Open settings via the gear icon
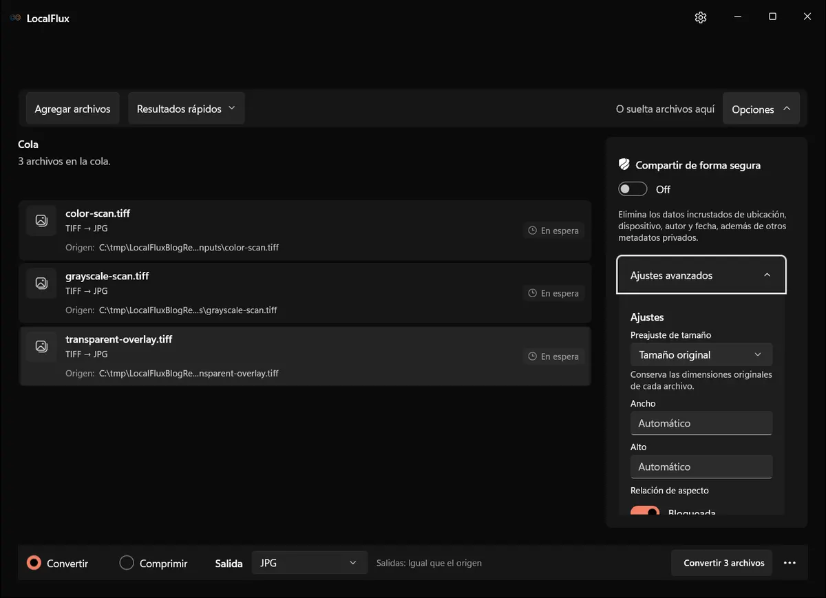 [x=701, y=17]
